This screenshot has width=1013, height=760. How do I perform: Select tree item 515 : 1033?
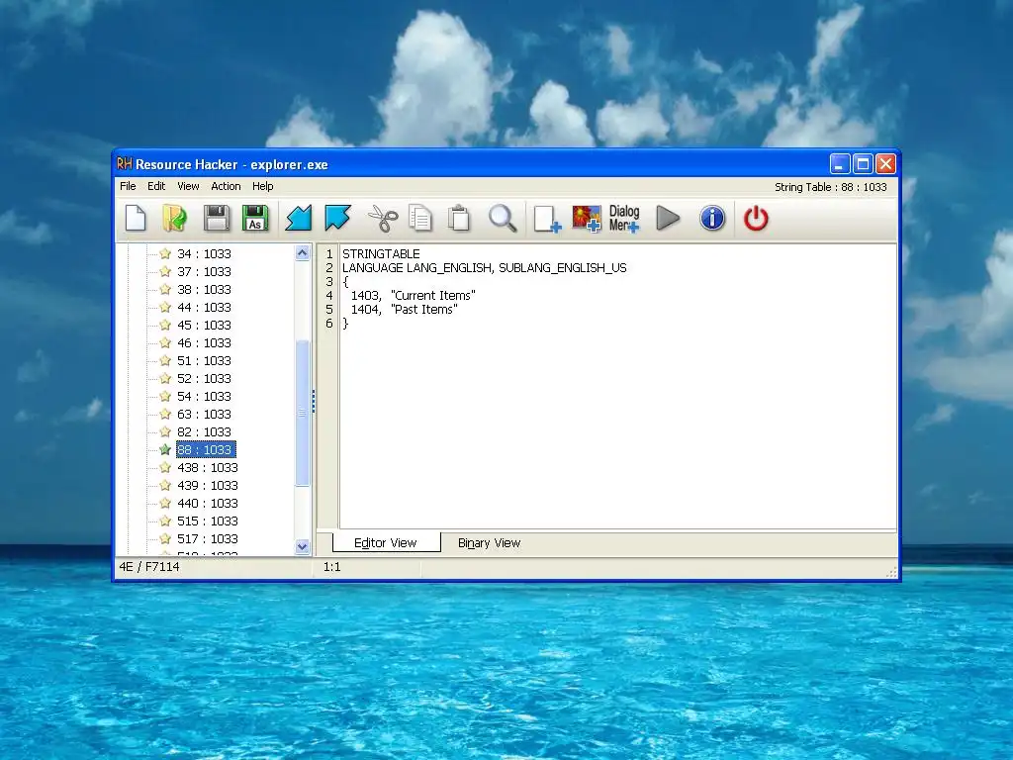[x=208, y=521]
